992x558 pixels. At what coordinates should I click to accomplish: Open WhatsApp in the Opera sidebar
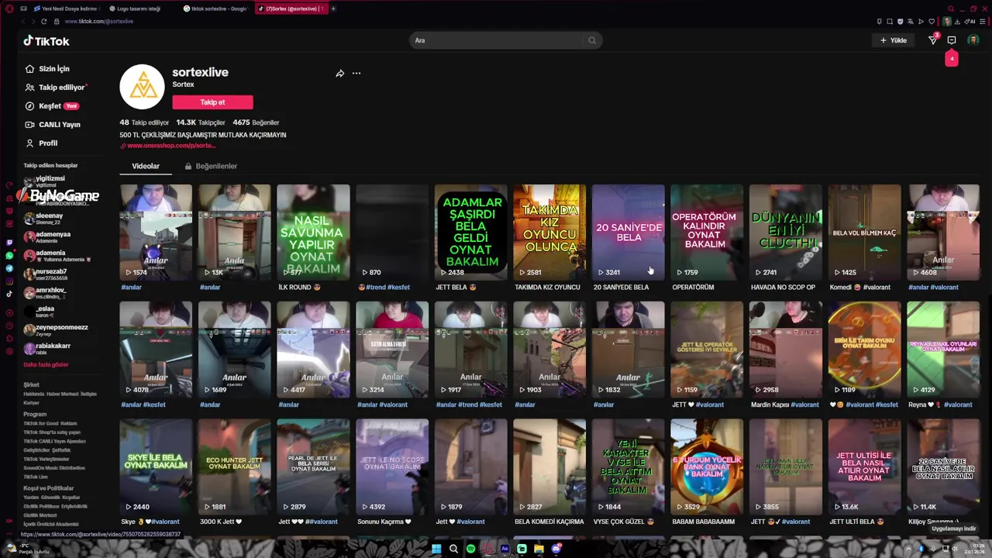(9, 255)
